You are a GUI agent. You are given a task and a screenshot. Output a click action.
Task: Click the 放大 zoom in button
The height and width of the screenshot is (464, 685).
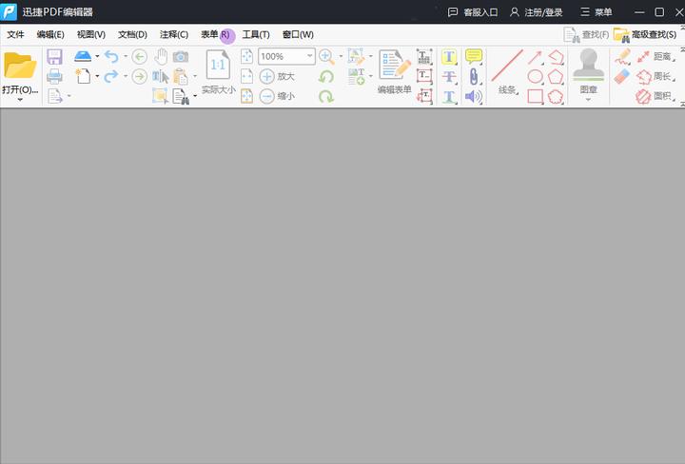tap(277, 76)
